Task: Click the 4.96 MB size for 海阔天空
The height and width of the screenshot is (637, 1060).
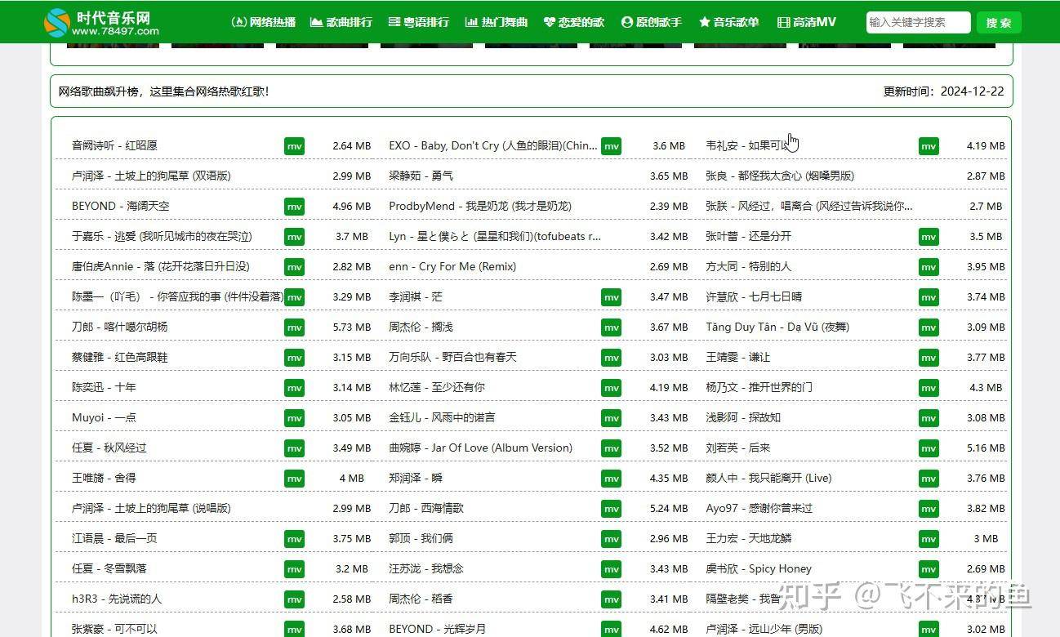Action: point(352,207)
